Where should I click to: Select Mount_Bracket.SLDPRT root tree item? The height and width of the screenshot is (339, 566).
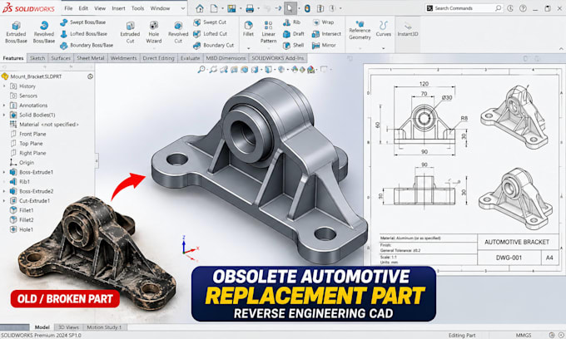(36, 76)
